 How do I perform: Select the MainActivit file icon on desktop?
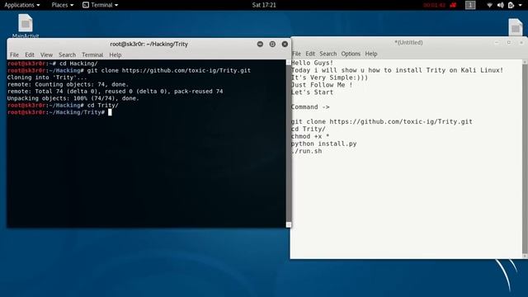click(x=26, y=26)
